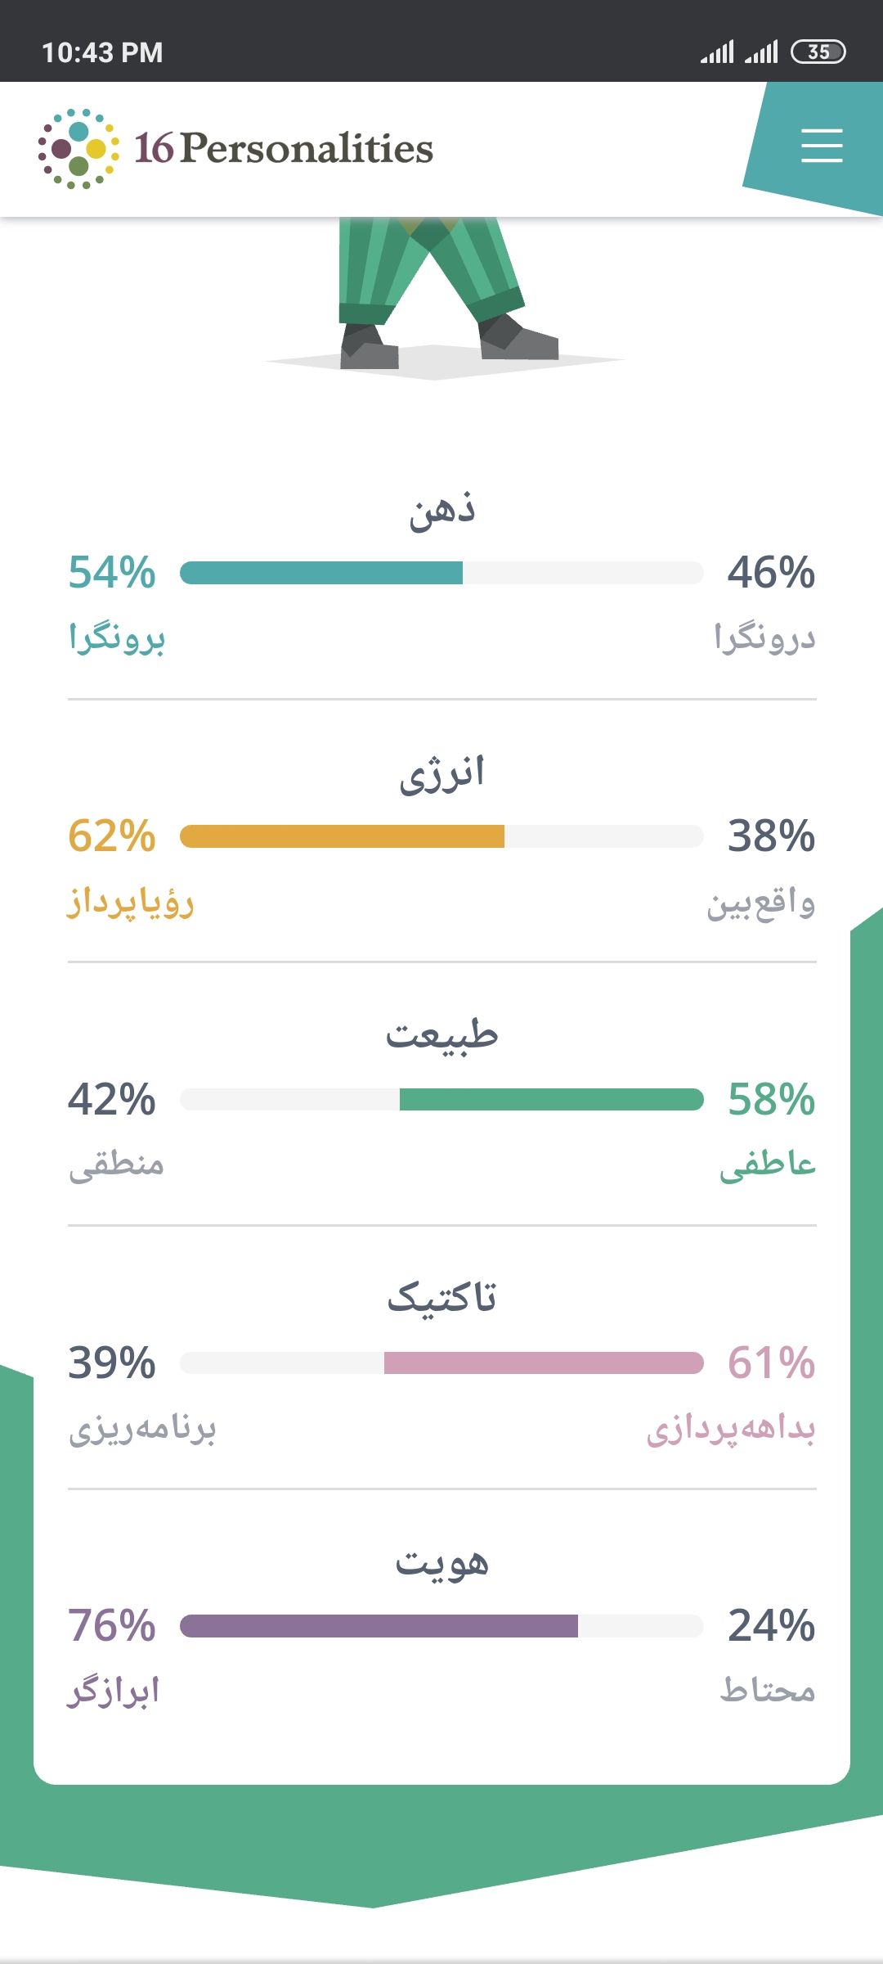
Task: Select the برنامه‌ریزی (Judging) label
Action: [142, 1430]
